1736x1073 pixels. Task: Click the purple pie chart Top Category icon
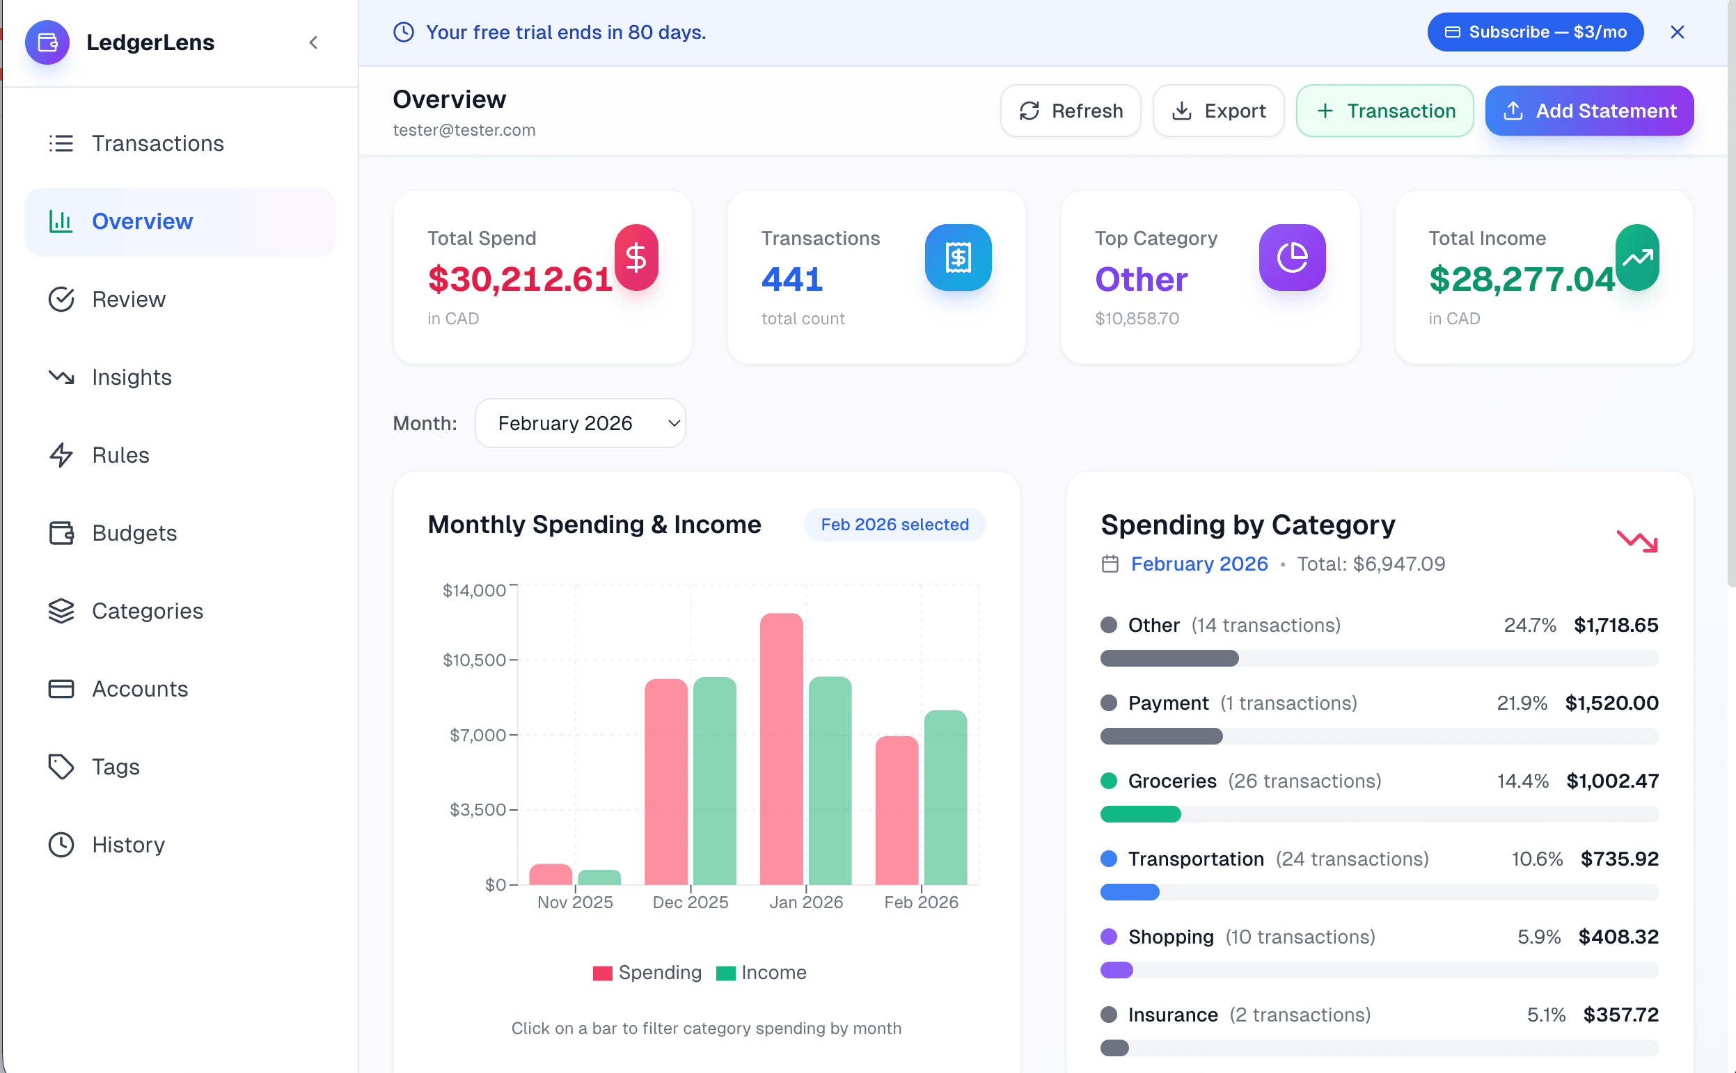click(x=1292, y=257)
